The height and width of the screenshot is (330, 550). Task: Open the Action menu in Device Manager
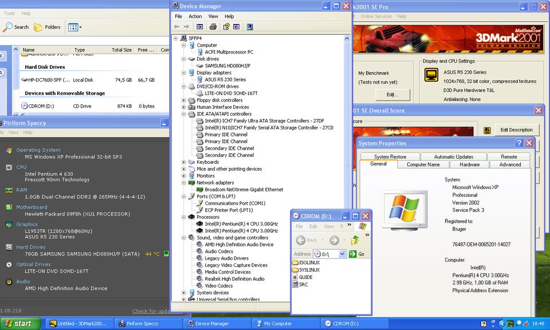(x=195, y=16)
